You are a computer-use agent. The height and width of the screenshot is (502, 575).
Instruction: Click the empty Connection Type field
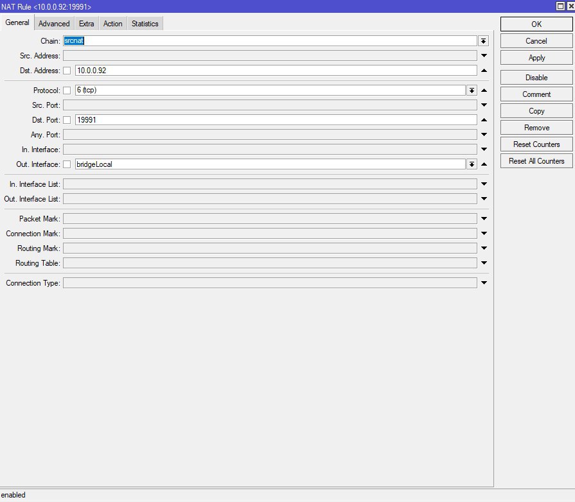(x=270, y=283)
